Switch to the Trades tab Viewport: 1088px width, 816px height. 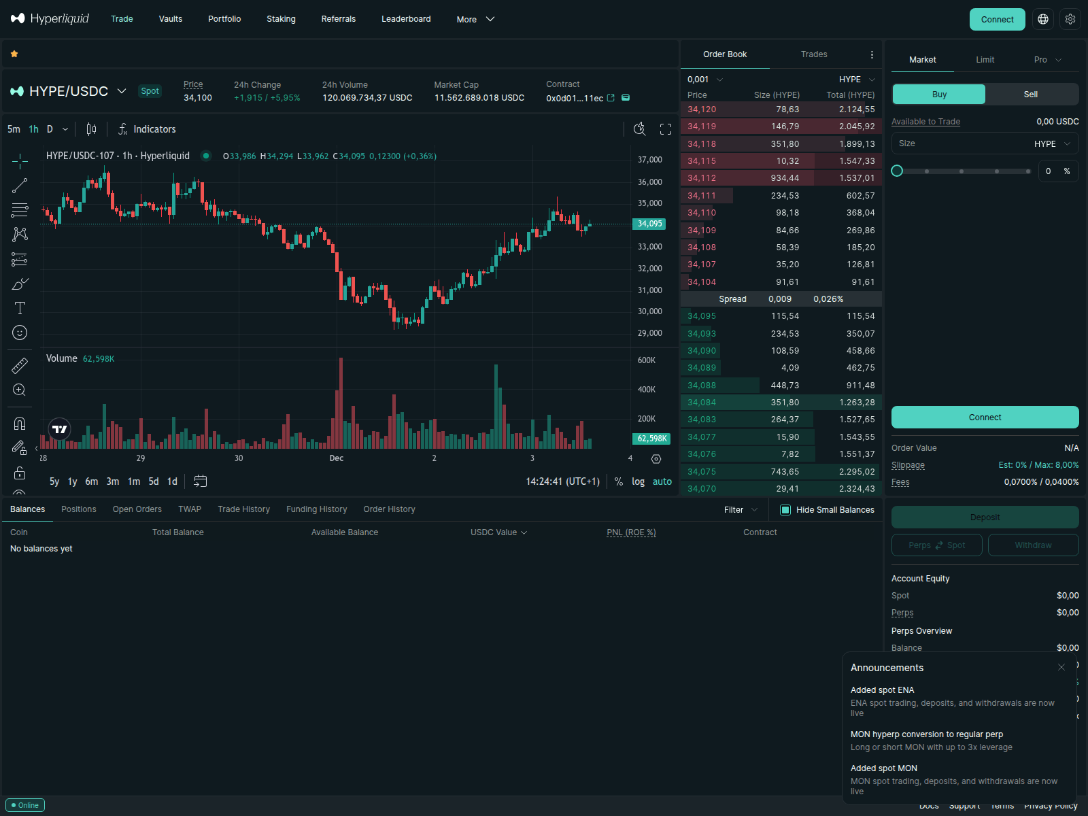tap(814, 54)
